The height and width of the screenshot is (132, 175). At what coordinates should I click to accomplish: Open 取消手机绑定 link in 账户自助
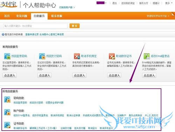click(x=57, y=116)
